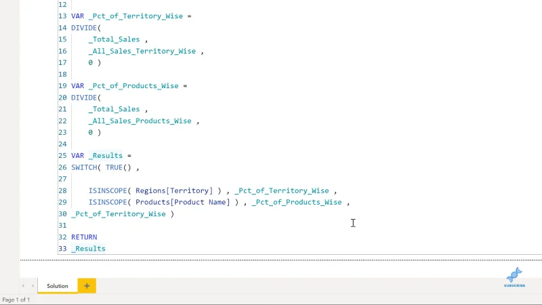542x305 pixels.
Task: Click line number 18 in the gutter
Action: pyautogui.click(x=62, y=75)
